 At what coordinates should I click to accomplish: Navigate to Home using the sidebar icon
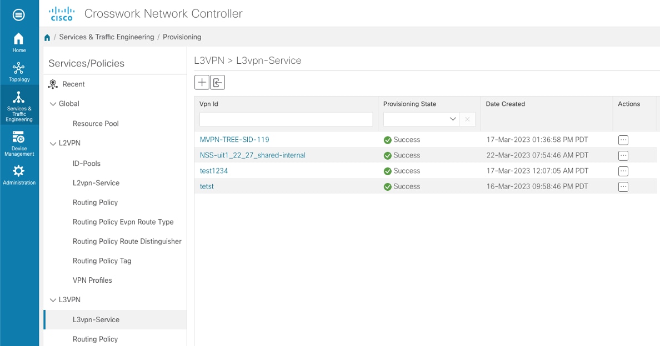click(x=19, y=42)
